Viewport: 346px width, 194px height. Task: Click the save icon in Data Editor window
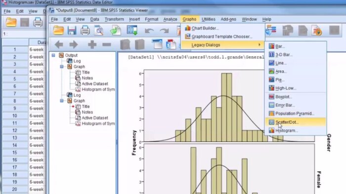pyautogui.click(x=25, y=22)
